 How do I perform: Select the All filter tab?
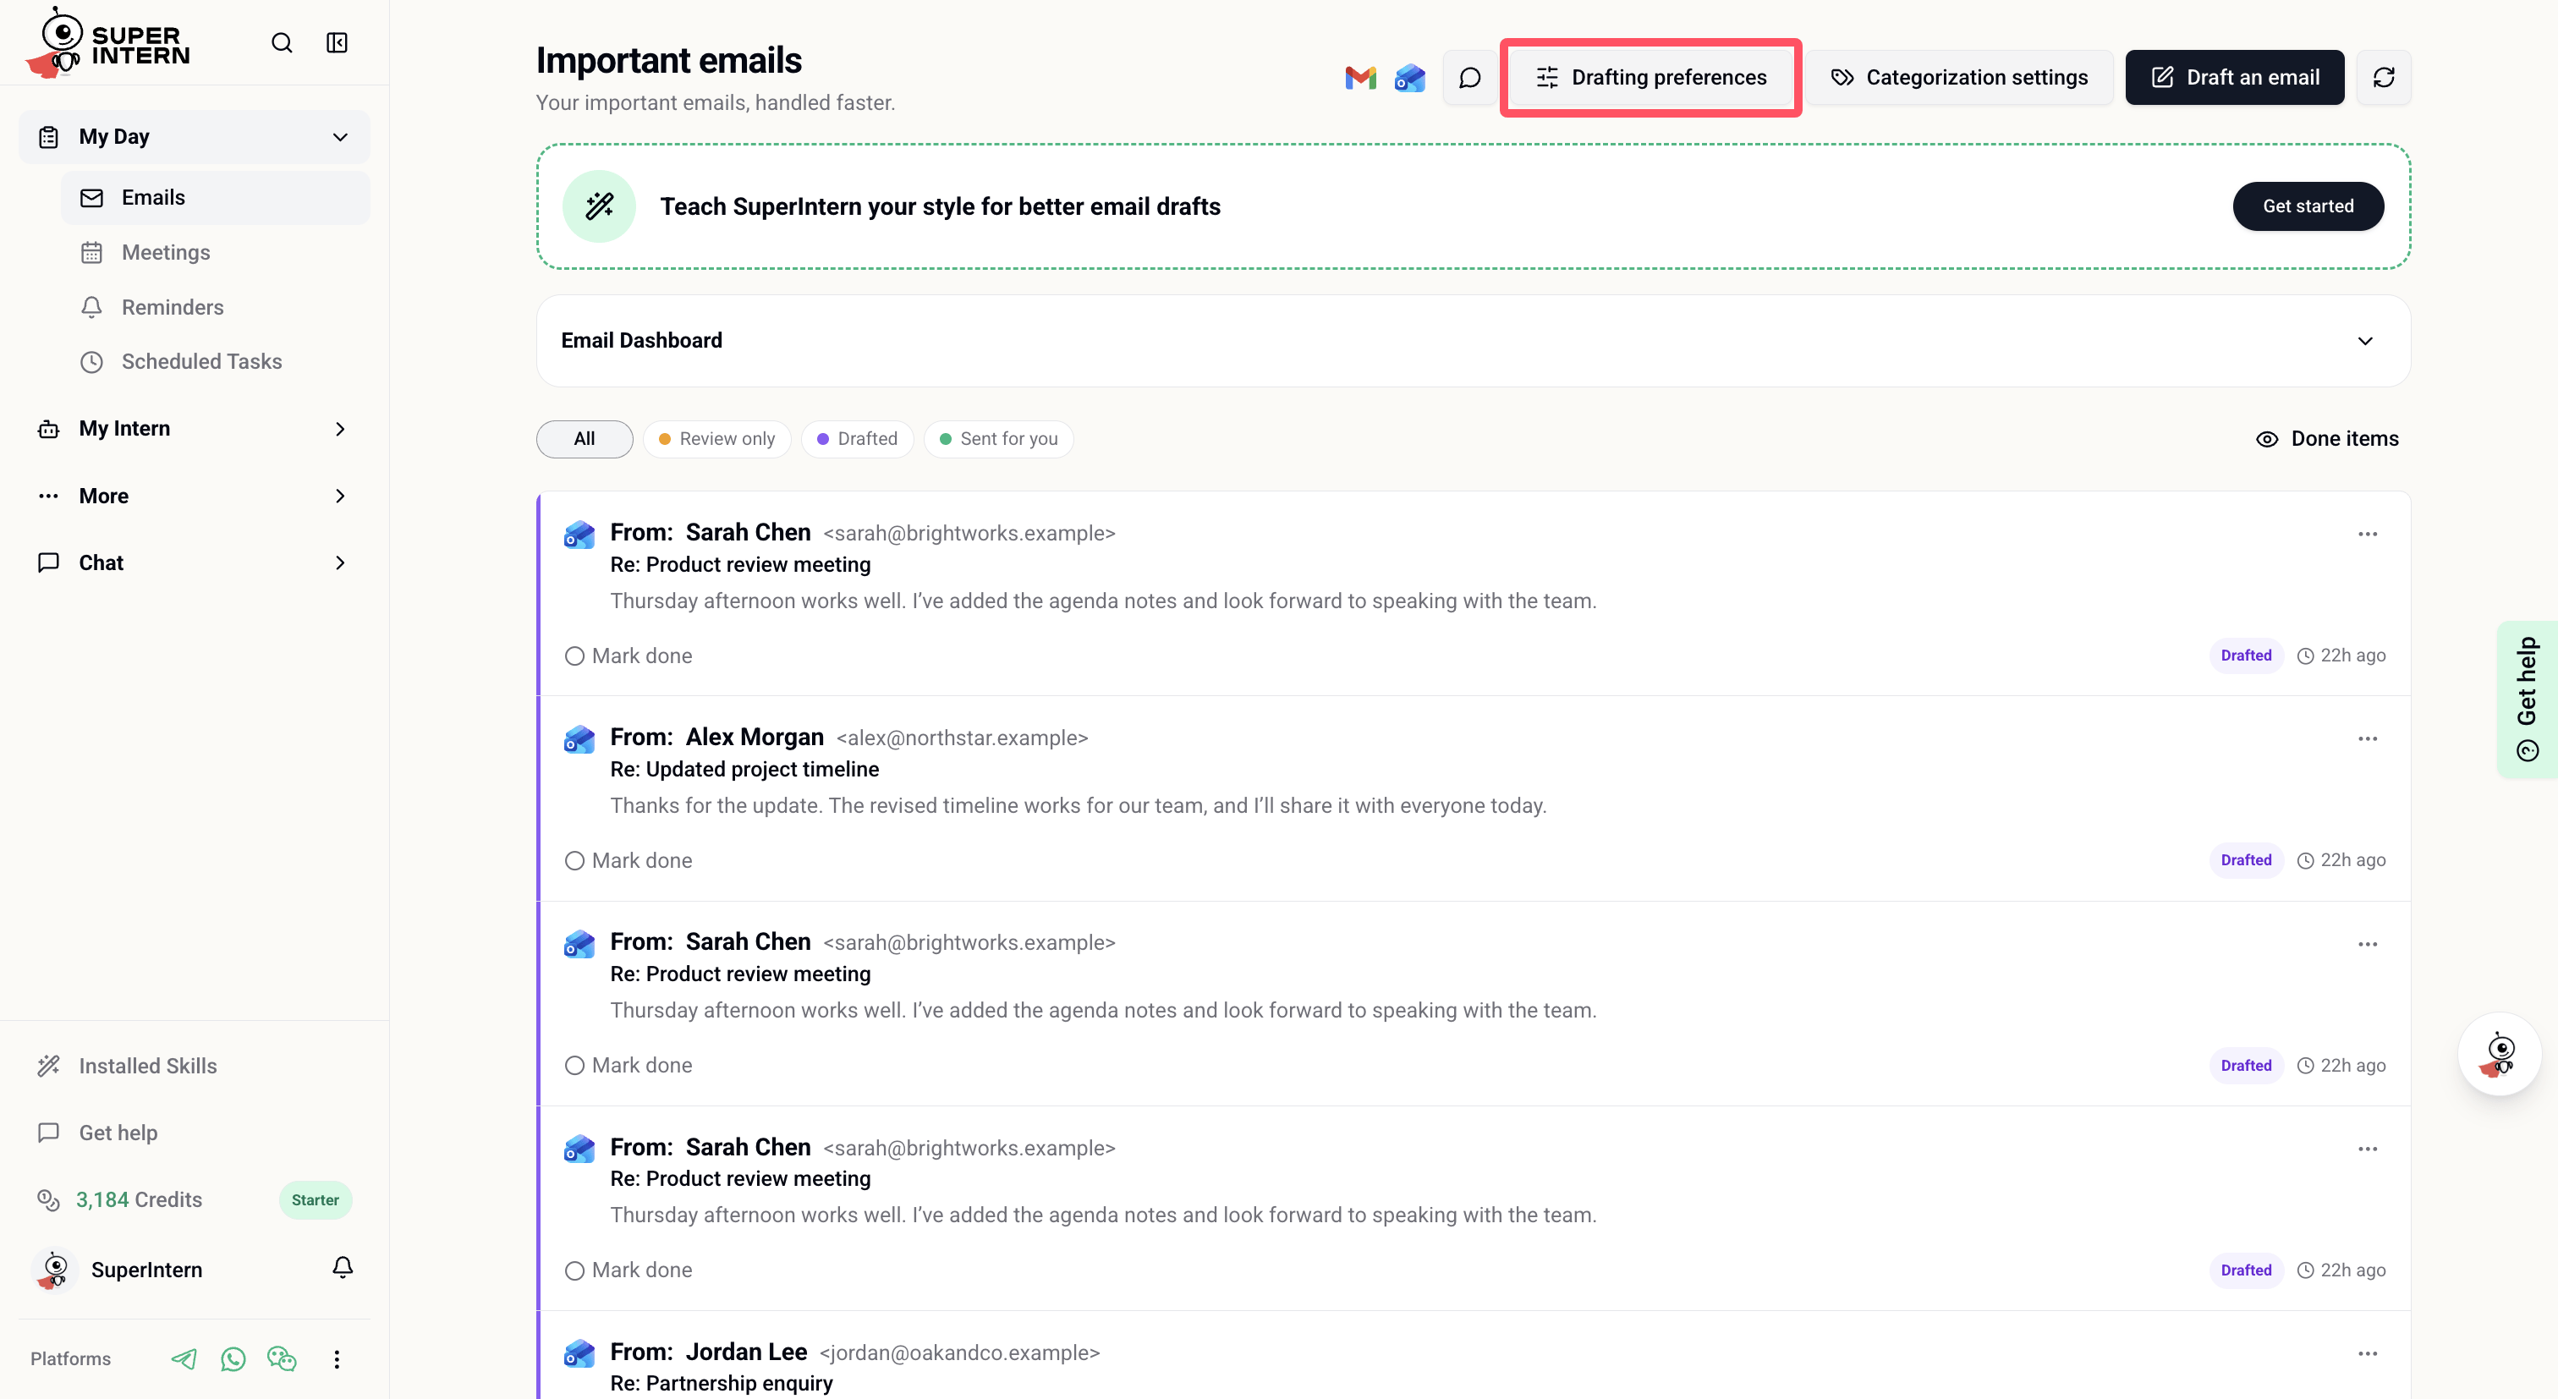pos(584,439)
